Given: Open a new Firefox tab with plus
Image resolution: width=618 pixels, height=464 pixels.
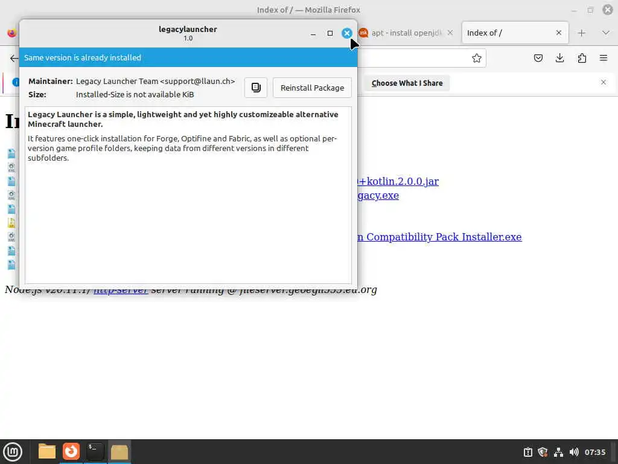Looking at the screenshot, I should tap(581, 33).
